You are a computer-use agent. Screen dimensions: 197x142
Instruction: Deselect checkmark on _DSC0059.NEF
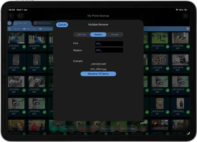[x=24, y=68]
